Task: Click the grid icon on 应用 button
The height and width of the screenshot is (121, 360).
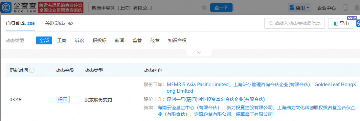Action: 292,8
